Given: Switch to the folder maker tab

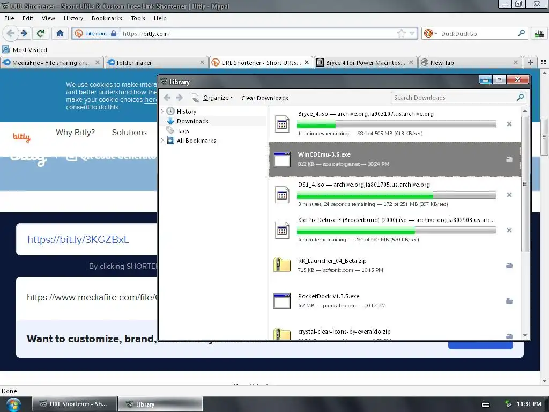Looking at the screenshot, I should click(155, 62).
